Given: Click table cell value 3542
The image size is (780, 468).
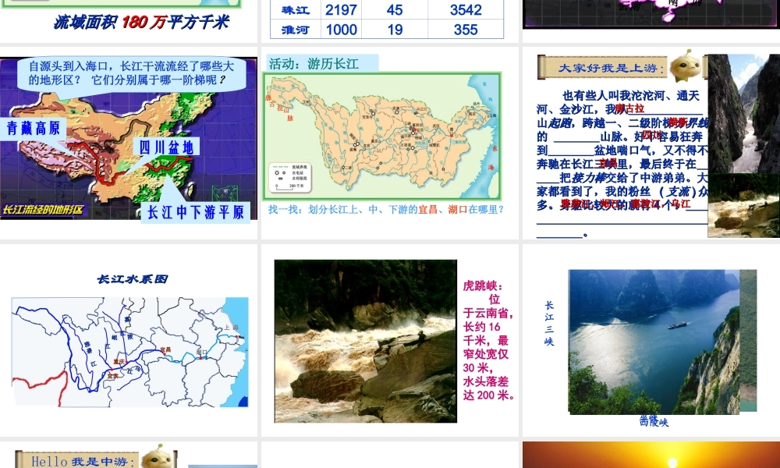Looking at the screenshot, I should click(x=466, y=10).
